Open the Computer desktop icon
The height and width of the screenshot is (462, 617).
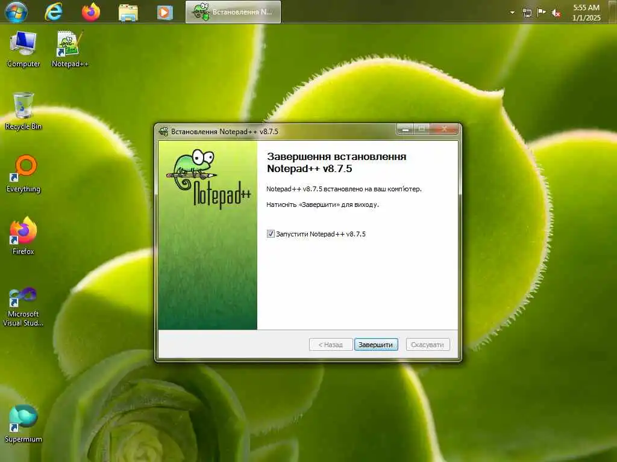tap(23, 49)
